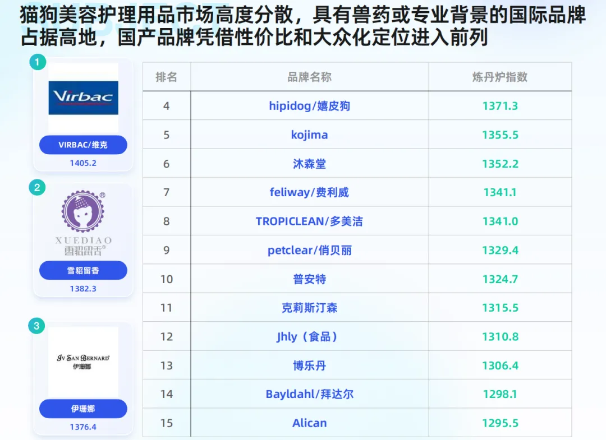Open the 博乐丹 brand link

tap(309, 365)
